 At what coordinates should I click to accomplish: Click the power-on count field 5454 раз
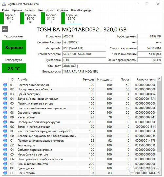tap(150, 54)
